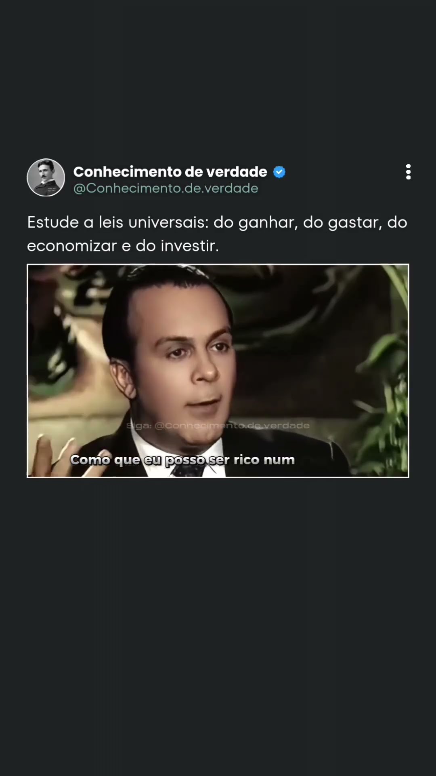This screenshot has height=776, width=436.
Task: Open the three-dot more options menu
Action: 408,172
